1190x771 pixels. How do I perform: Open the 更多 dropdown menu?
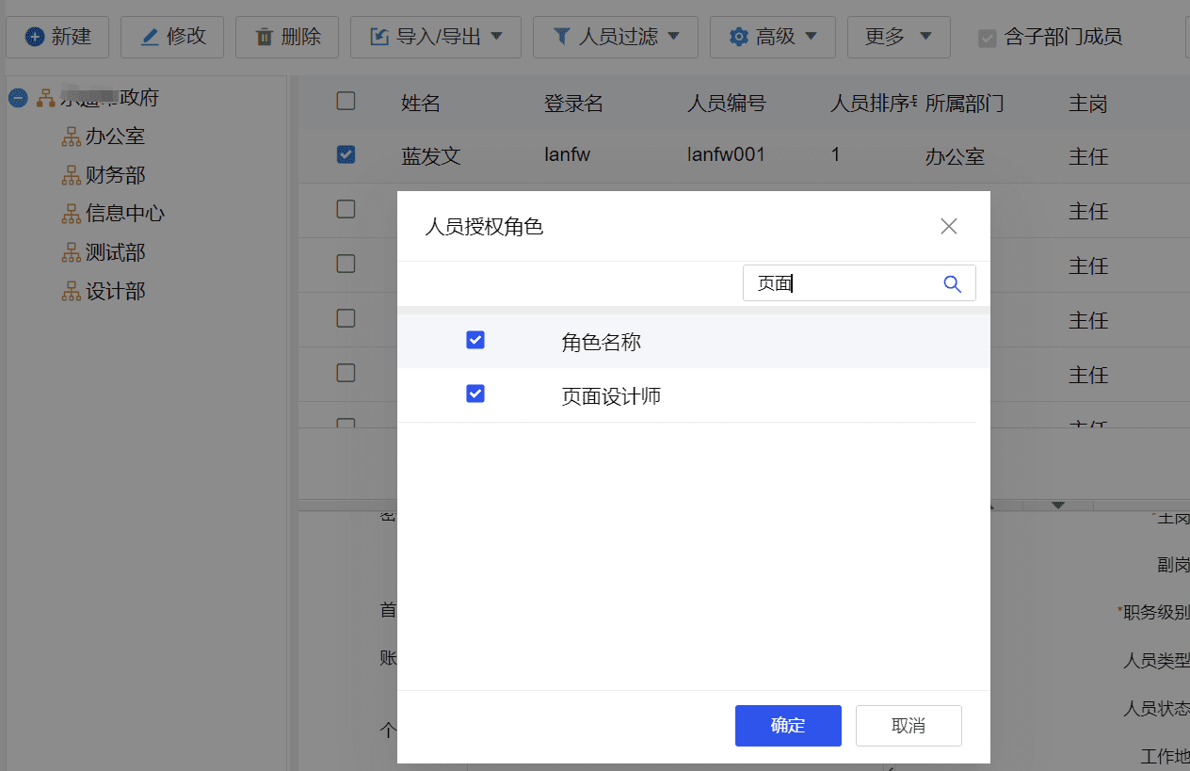(x=899, y=37)
